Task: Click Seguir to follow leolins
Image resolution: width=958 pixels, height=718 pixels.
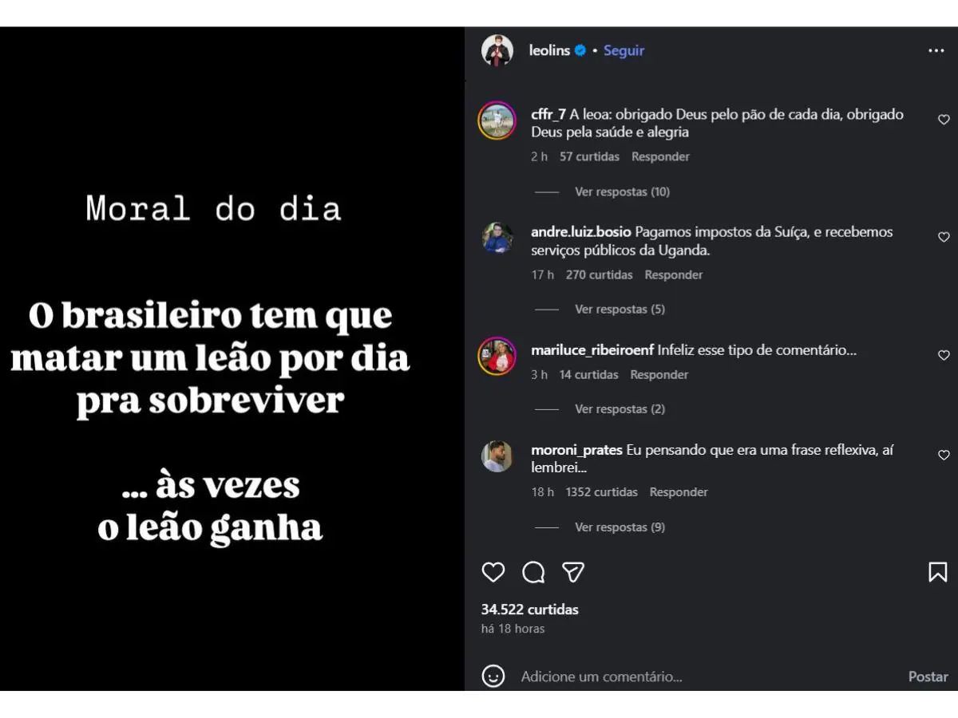Action: coord(623,50)
